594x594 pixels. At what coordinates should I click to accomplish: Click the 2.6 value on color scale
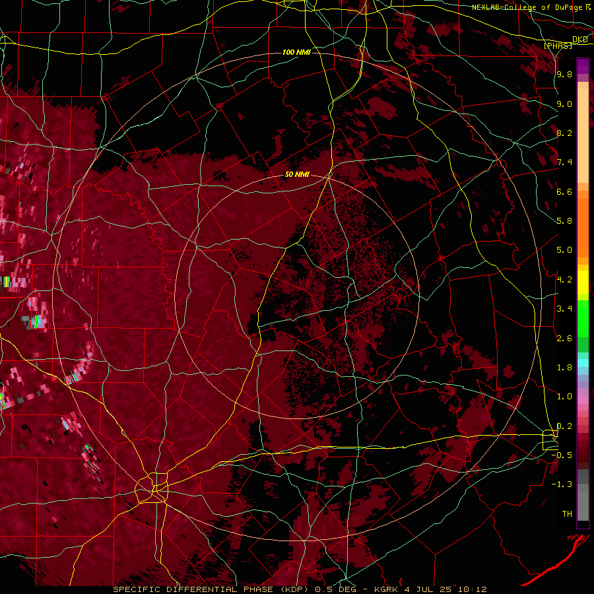pyautogui.click(x=564, y=339)
